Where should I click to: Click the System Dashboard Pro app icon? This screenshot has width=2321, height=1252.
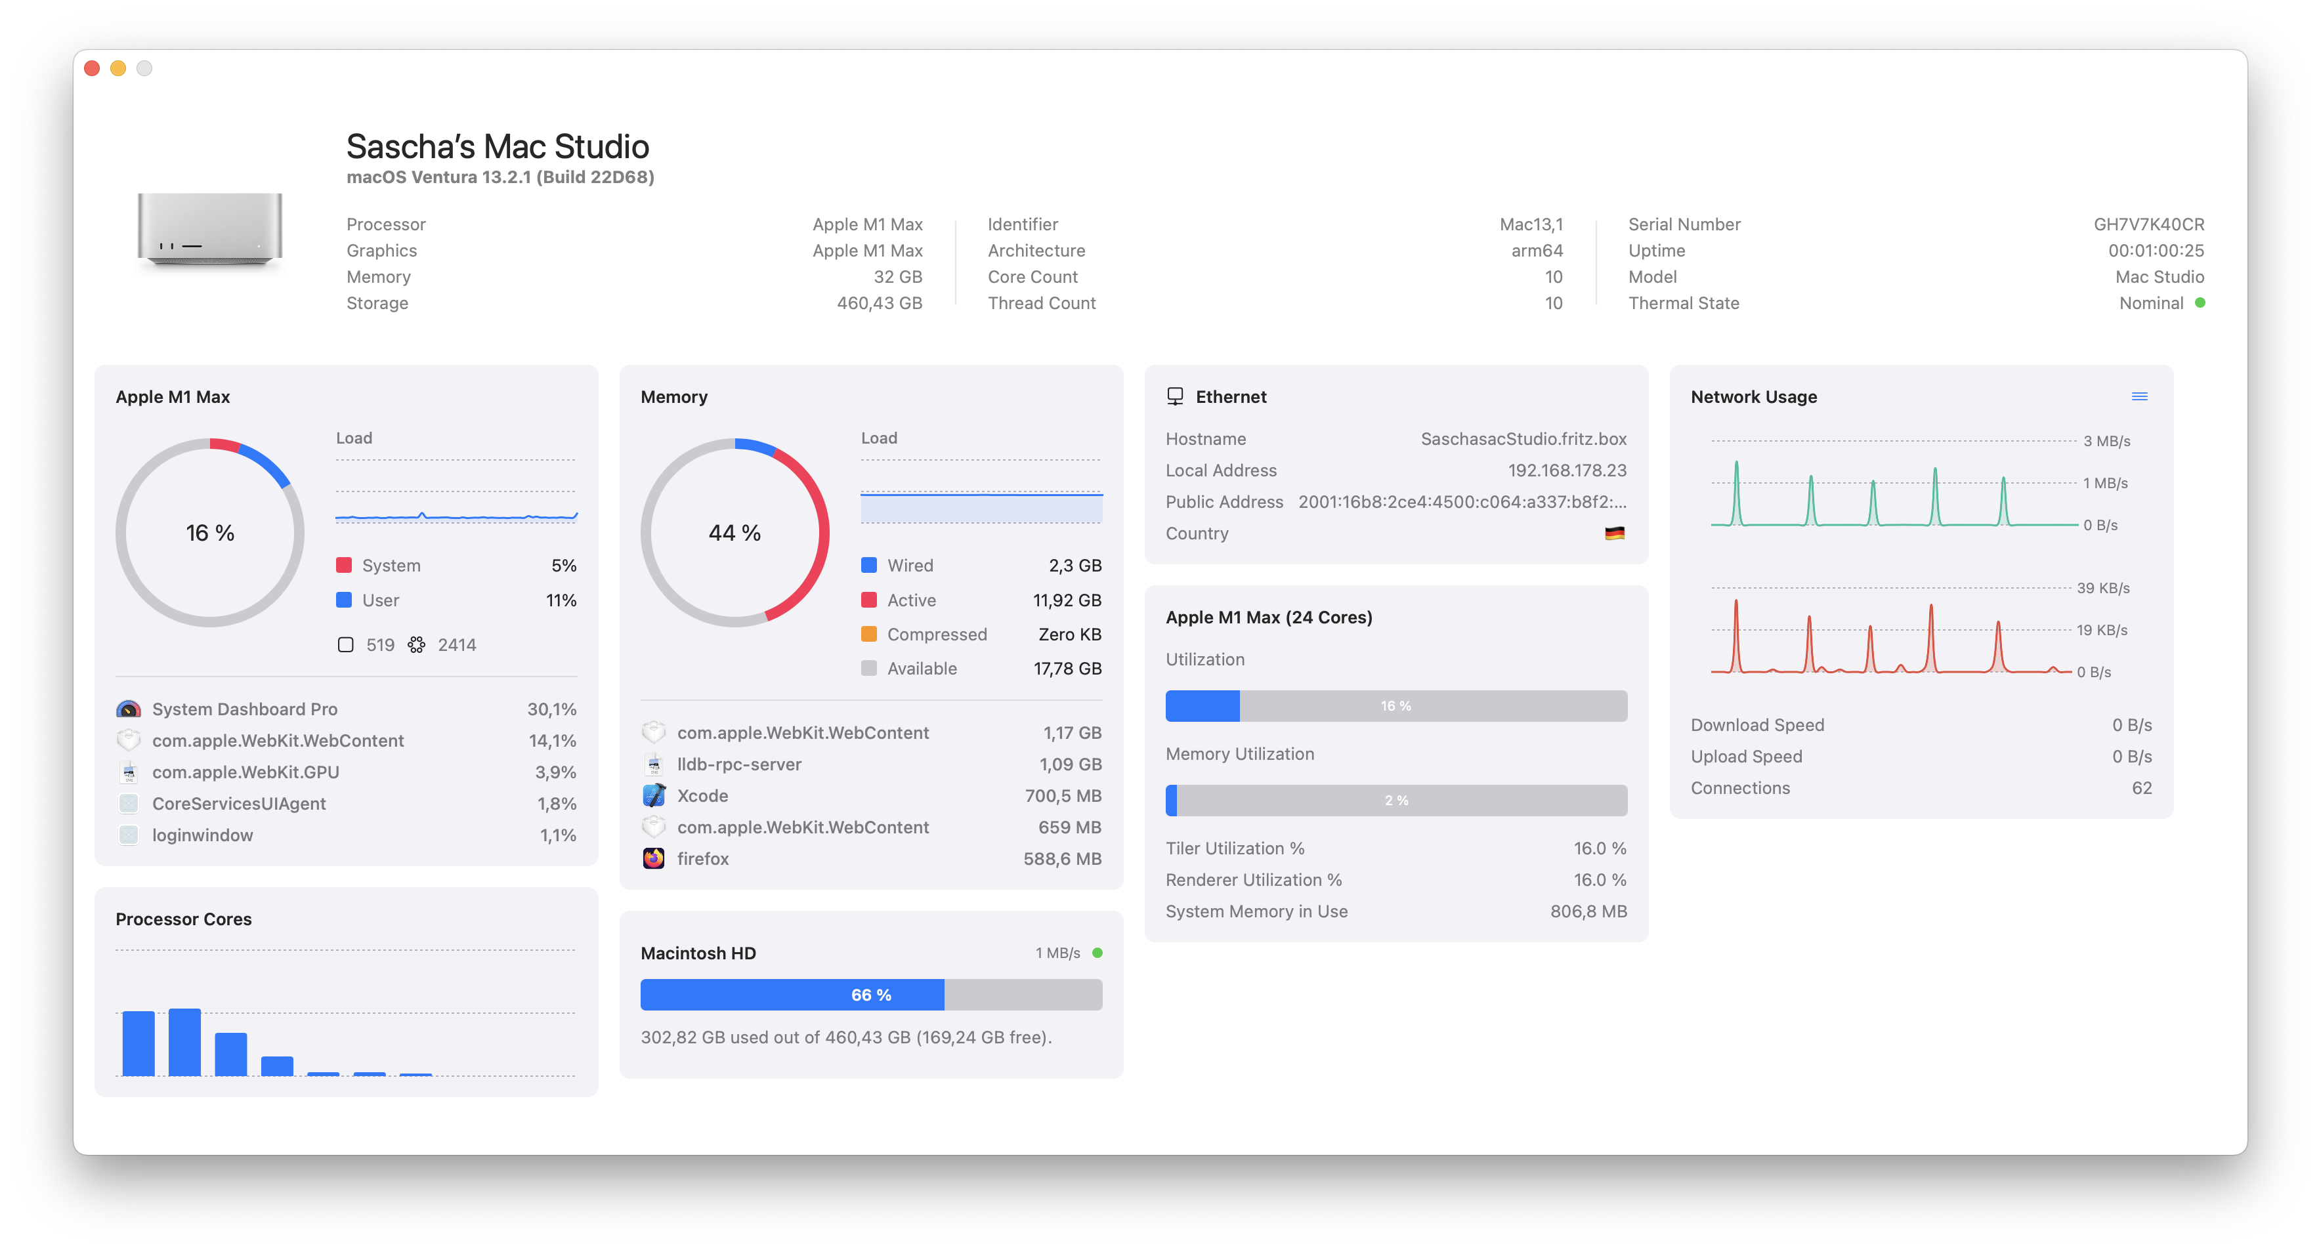coord(129,709)
